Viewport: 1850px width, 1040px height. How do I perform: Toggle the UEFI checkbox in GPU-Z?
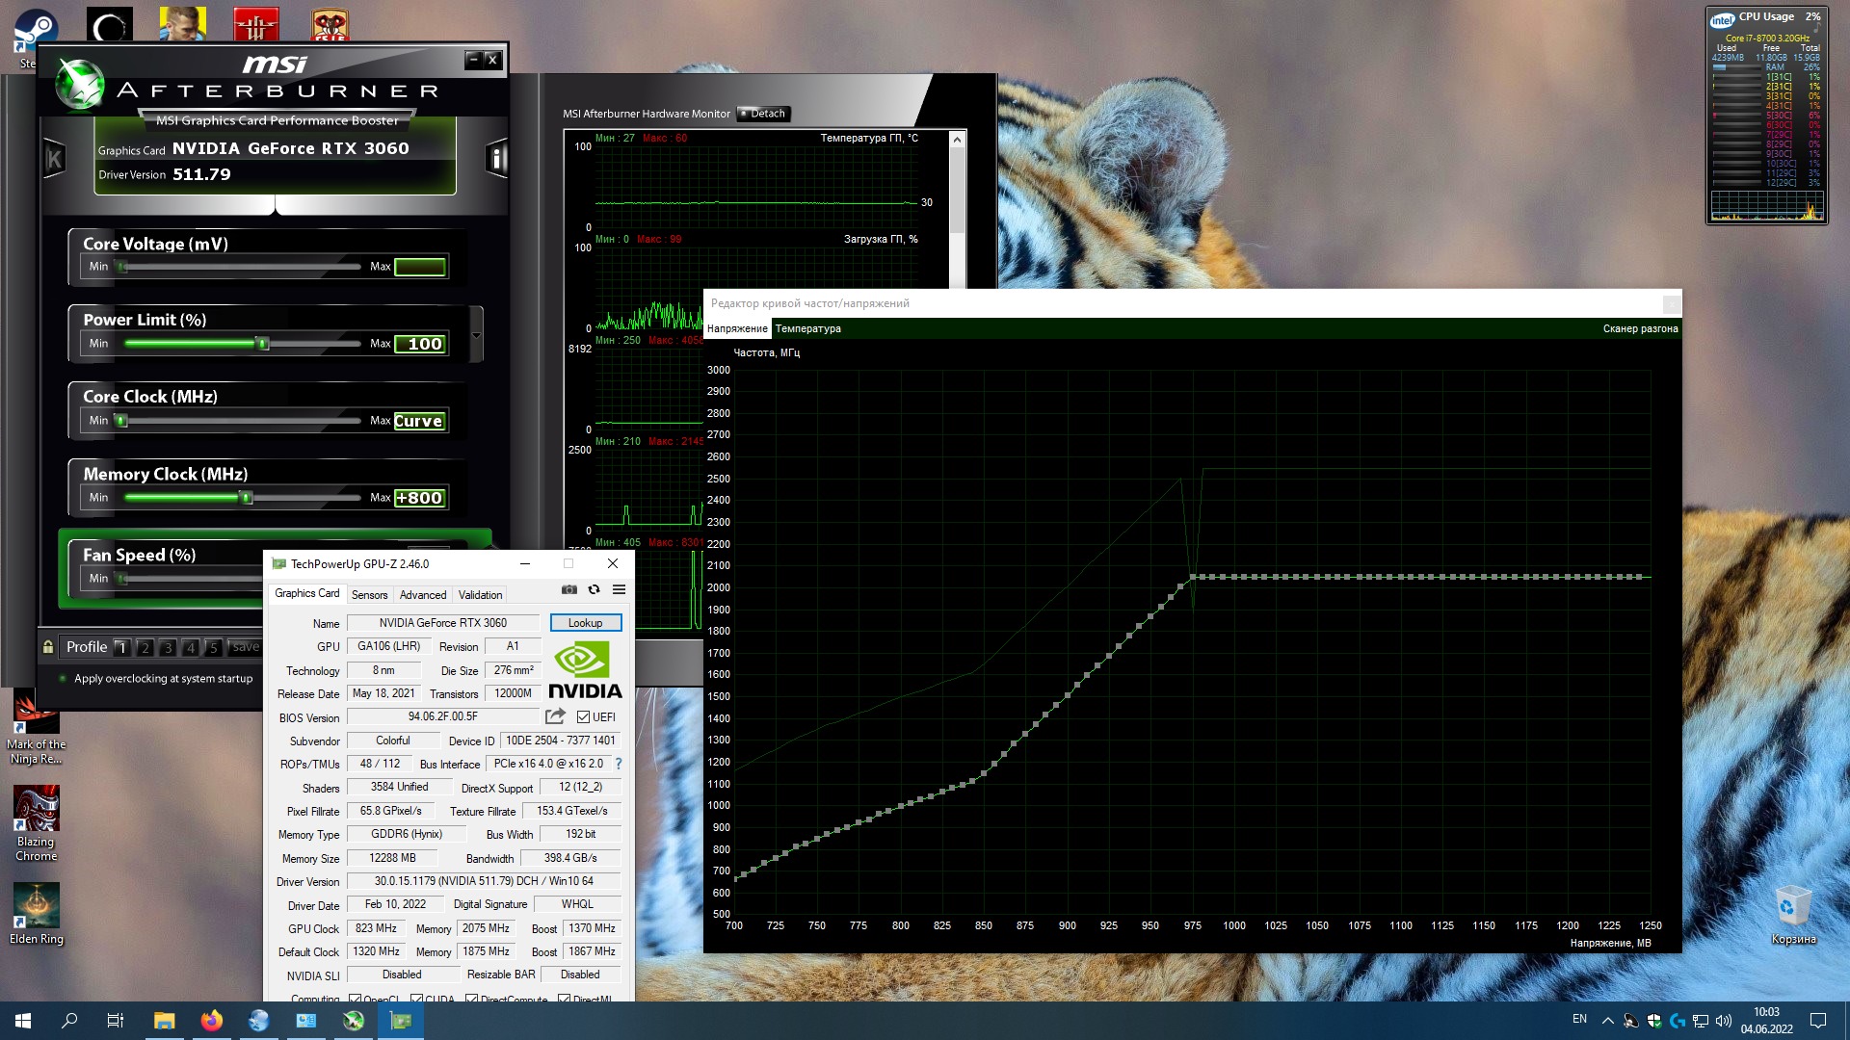pyautogui.click(x=583, y=717)
